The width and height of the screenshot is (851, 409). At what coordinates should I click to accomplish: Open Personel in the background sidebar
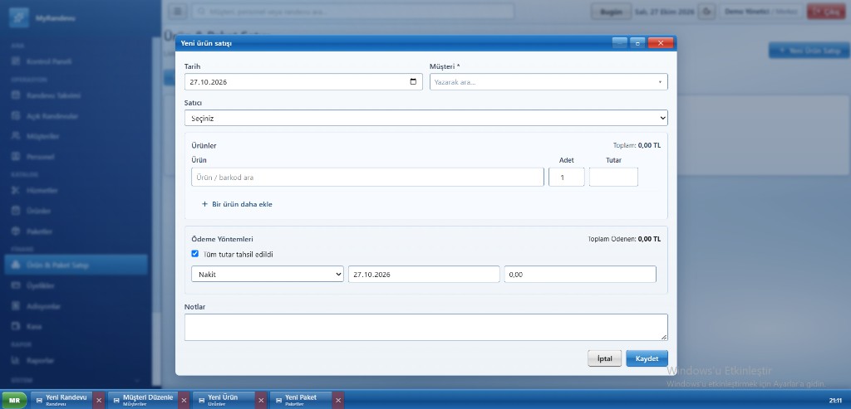click(76, 157)
